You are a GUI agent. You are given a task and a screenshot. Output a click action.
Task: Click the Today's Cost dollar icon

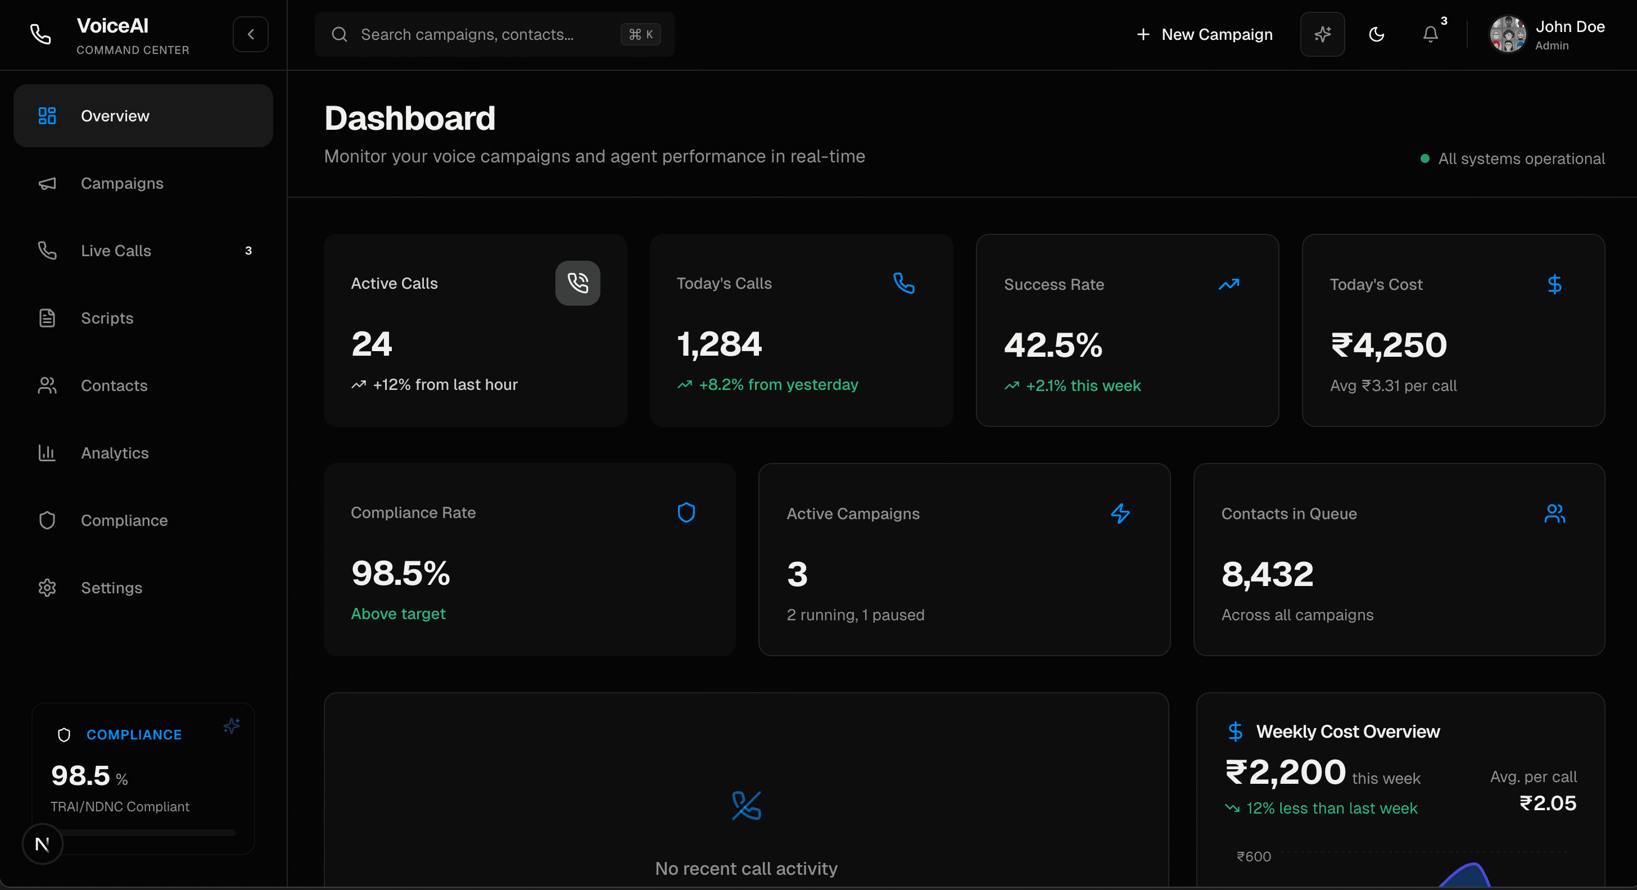click(1554, 284)
